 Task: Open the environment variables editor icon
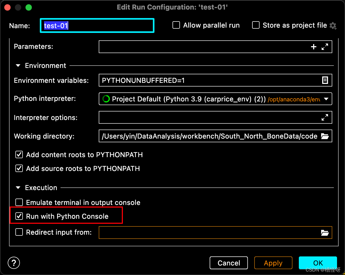click(325, 80)
